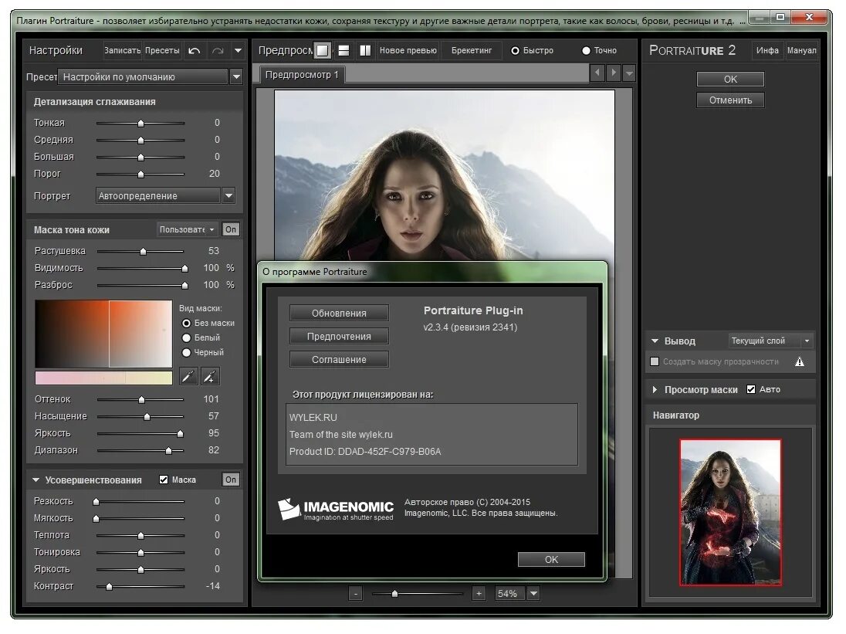This screenshot has height=634, width=846.
Task: Choose Белый mask view
Action: click(x=187, y=337)
